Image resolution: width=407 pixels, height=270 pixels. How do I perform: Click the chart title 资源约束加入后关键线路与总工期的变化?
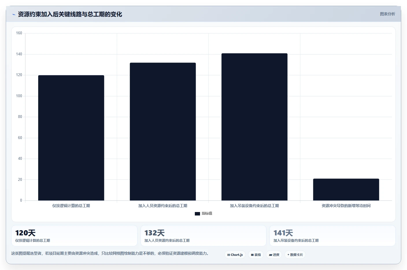click(70, 14)
